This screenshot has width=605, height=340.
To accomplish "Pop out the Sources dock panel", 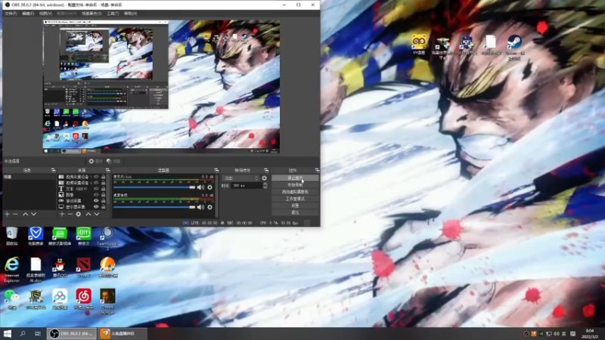I will pos(108,170).
